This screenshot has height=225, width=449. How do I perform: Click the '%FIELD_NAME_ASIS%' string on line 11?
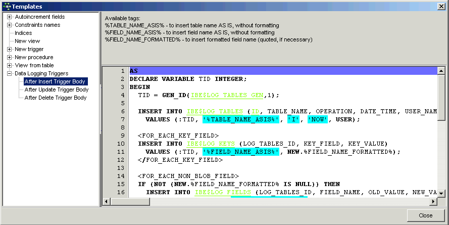coord(241,152)
